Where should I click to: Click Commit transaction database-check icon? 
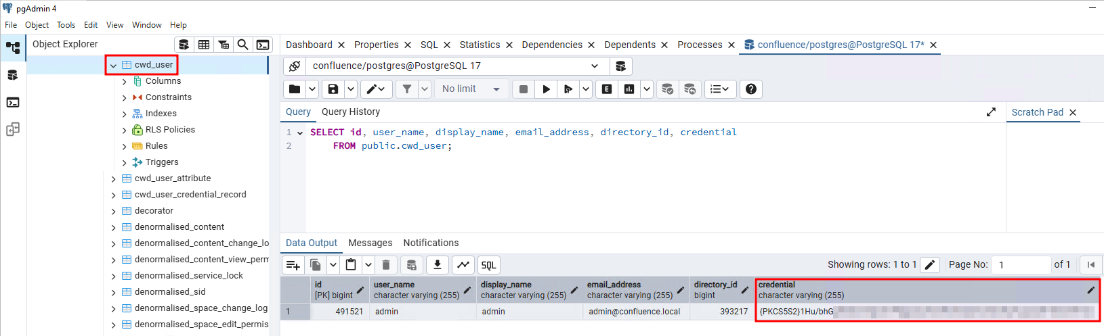click(x=668, y=89)
